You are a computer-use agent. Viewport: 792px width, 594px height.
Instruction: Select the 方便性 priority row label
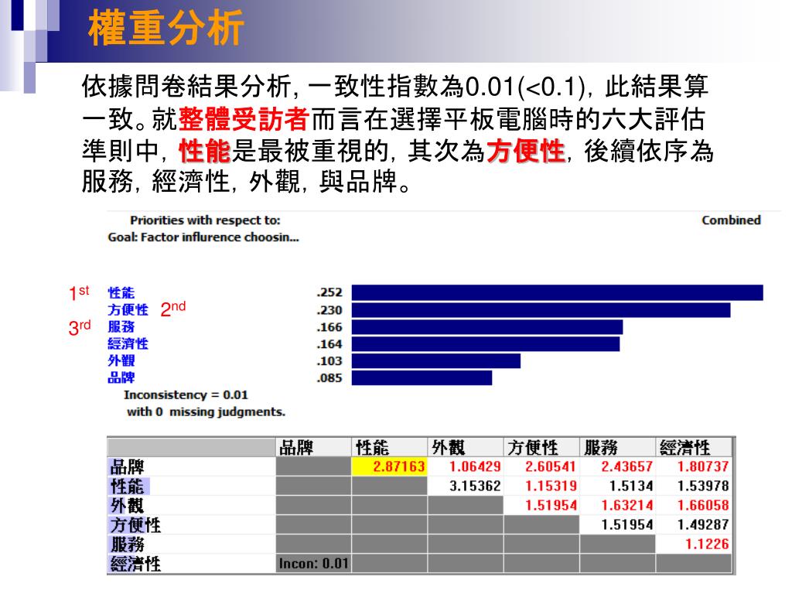pyautogui.click(x=128, y=309)
